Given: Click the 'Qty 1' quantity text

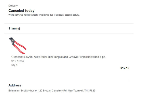Looking at the screenshot, I should [x=14, y=65].
